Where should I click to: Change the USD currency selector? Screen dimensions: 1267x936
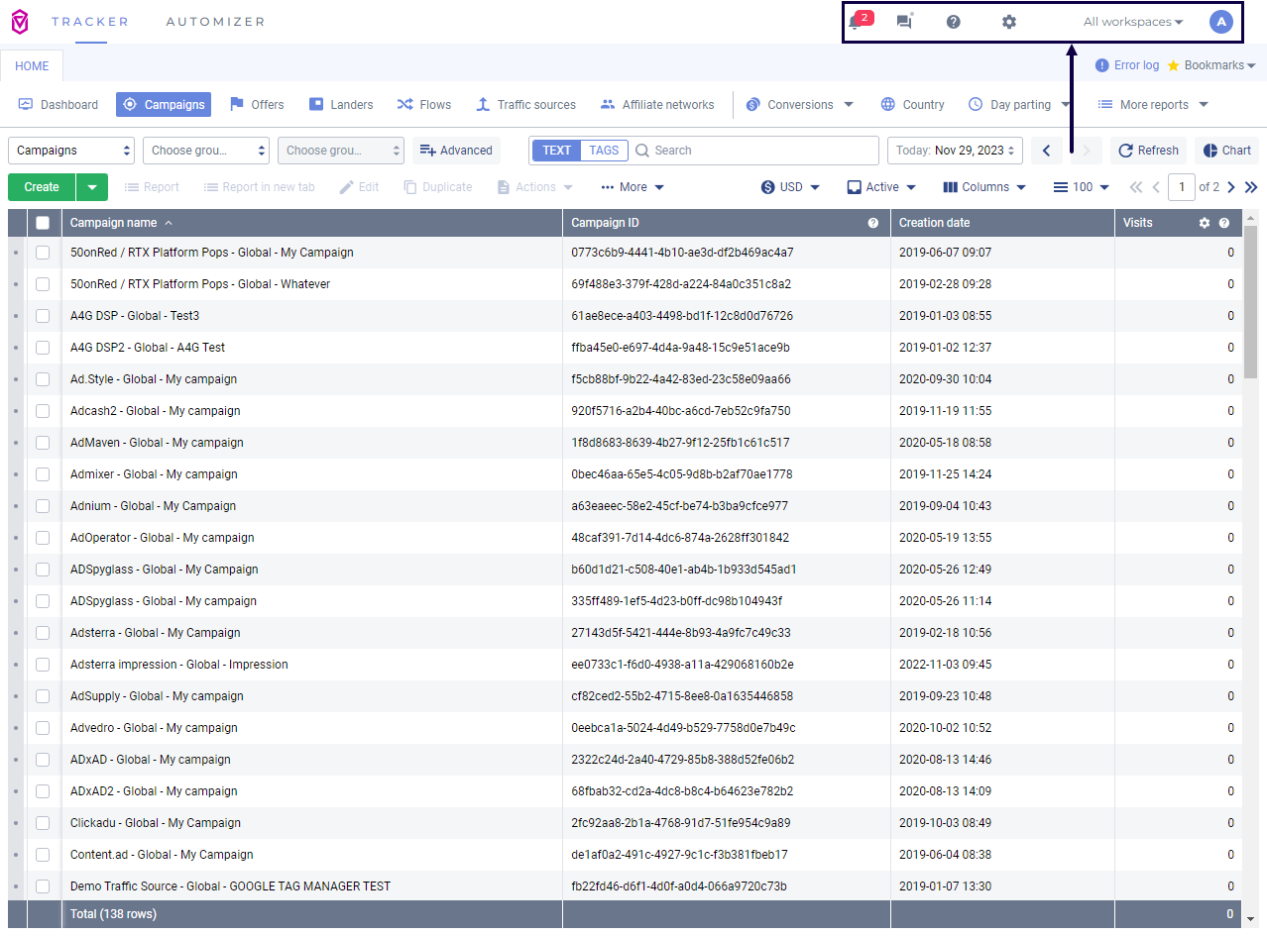coord(790,187)
